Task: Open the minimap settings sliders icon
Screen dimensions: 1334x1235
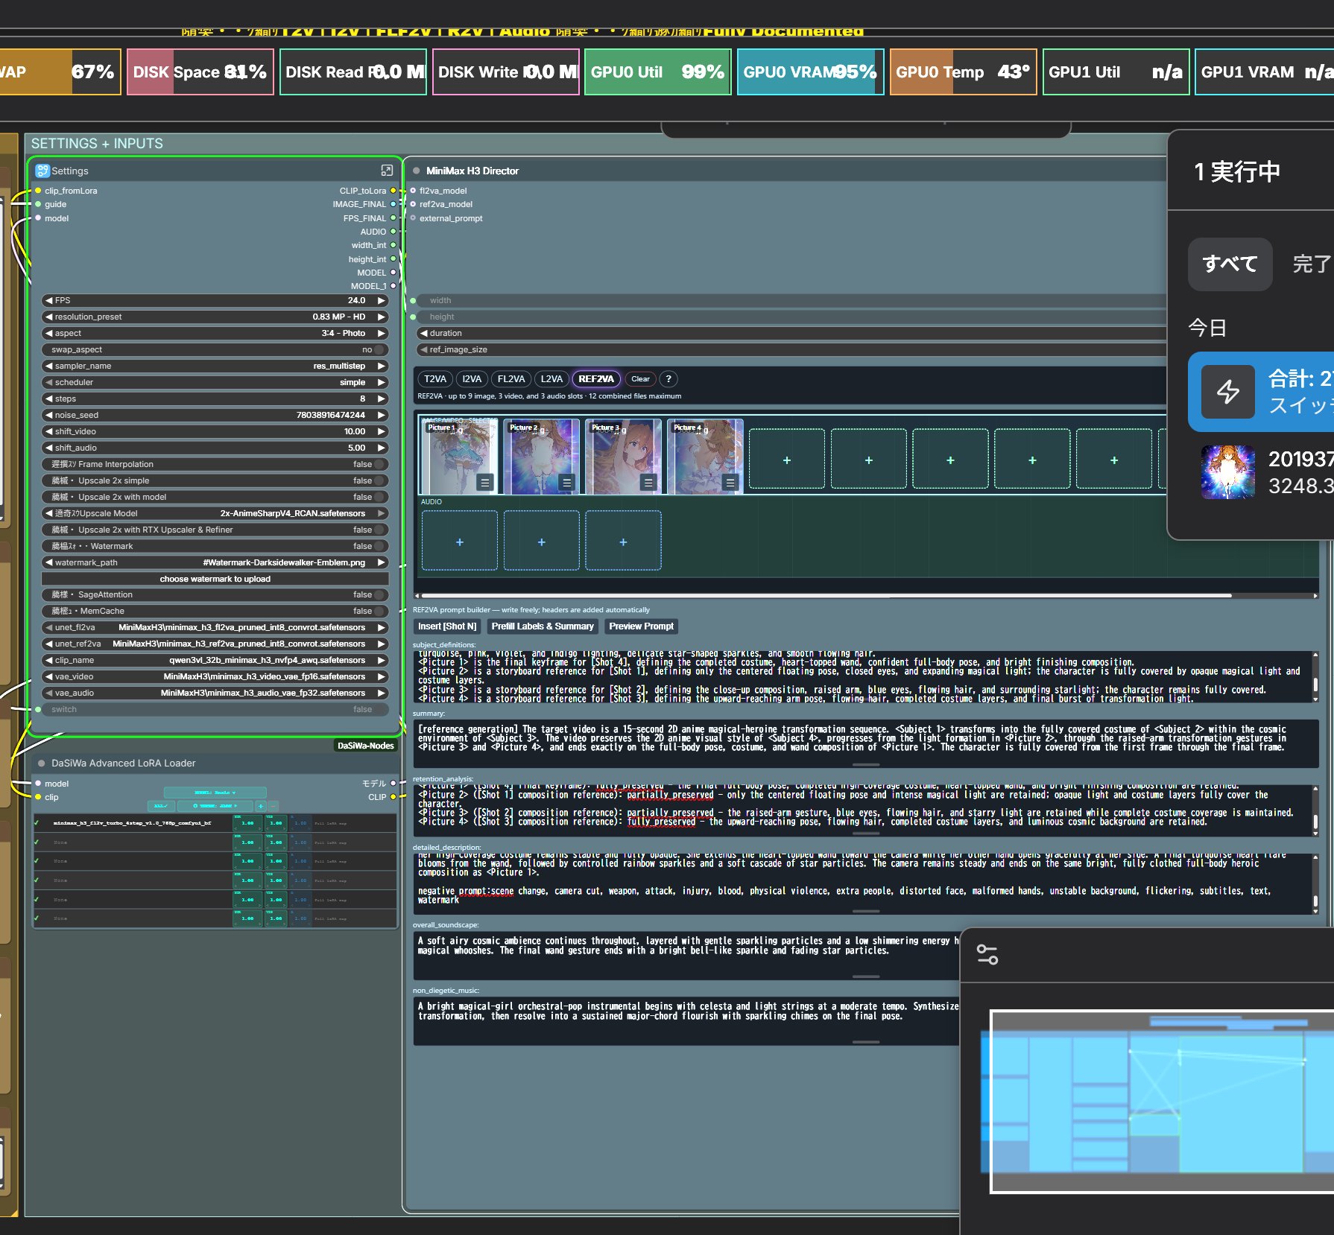Action: pyautogui.click(x=987, y=954)
